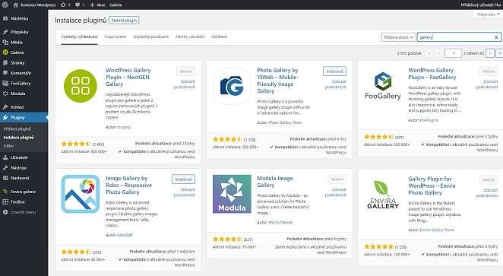The image size is (503, 276).
Task: Click the Envira Gallery plugin logo
Action: click(x=383, y=195)
